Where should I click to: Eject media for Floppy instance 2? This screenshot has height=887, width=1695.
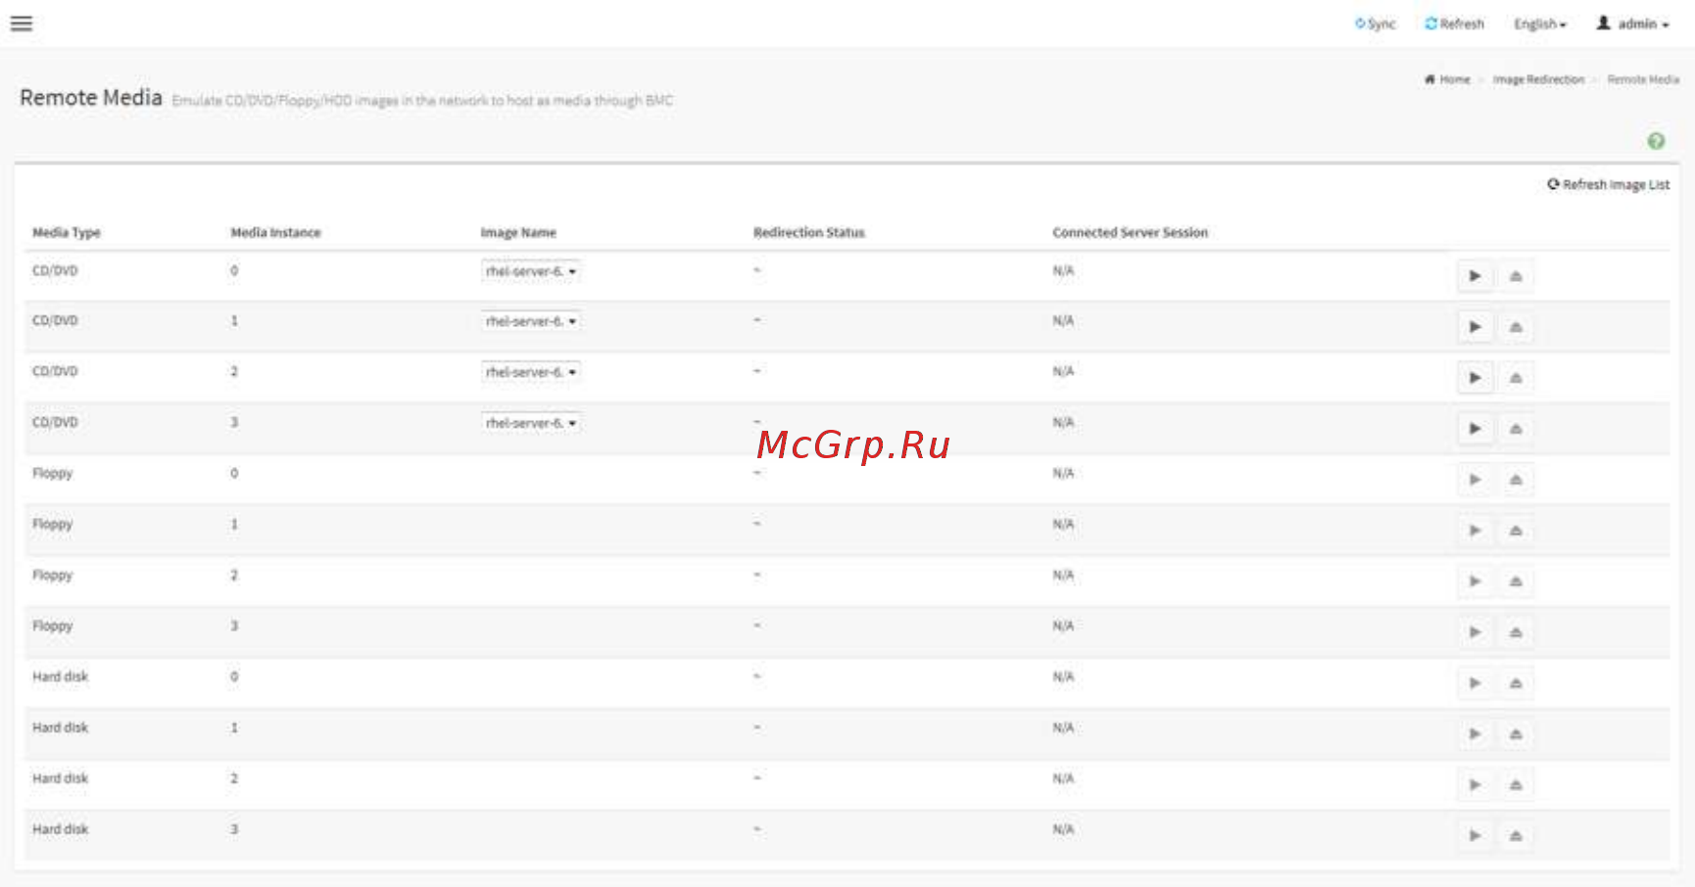pyautogui.click(x=1516, y=582)
